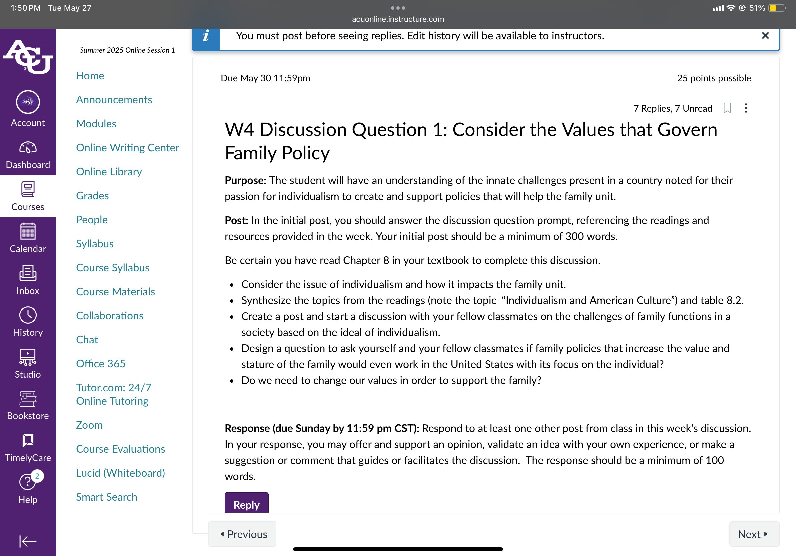Open the Calendar icon in sidebar

pos(28,231)
